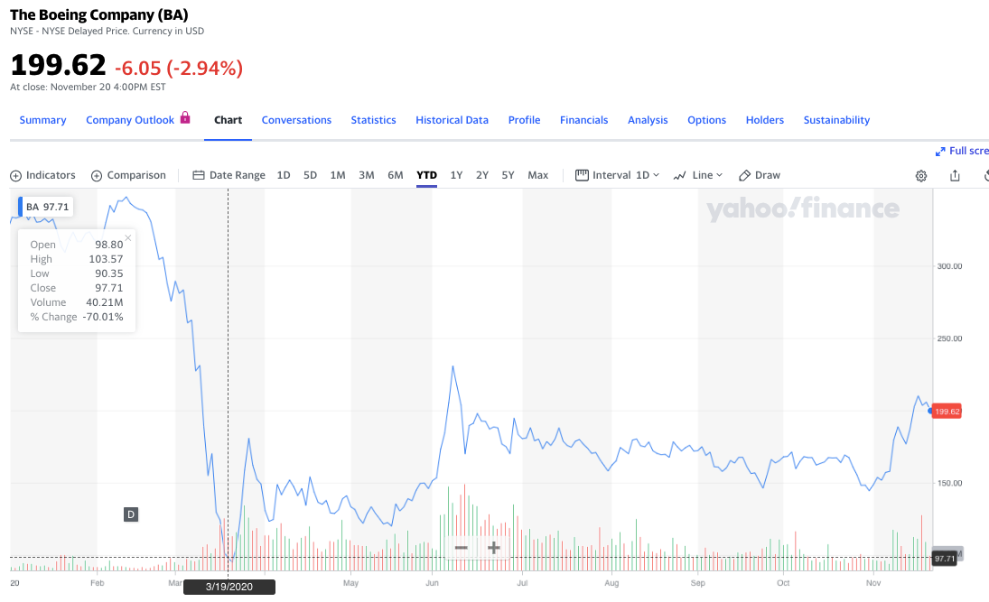Open the Profile tab
989x602 pixels.
[524, 120]
